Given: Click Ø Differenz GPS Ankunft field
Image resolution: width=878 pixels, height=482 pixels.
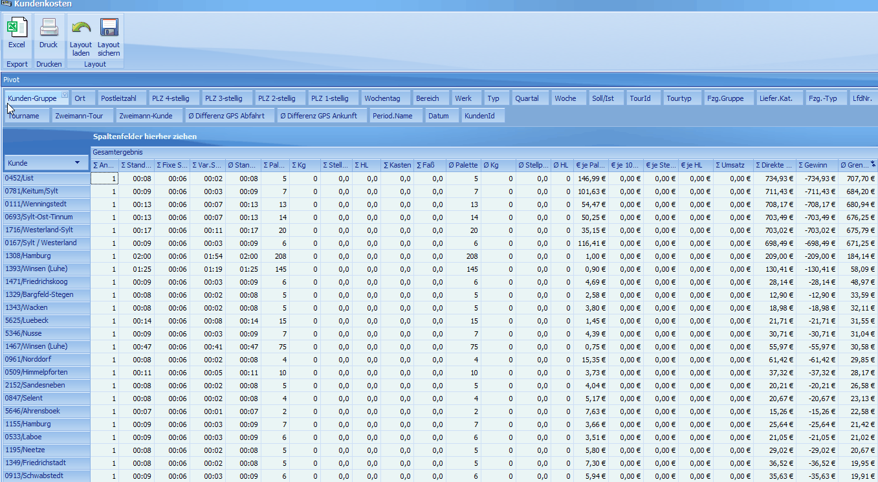Looking at the screenshot, I should (x=322, y=116).
